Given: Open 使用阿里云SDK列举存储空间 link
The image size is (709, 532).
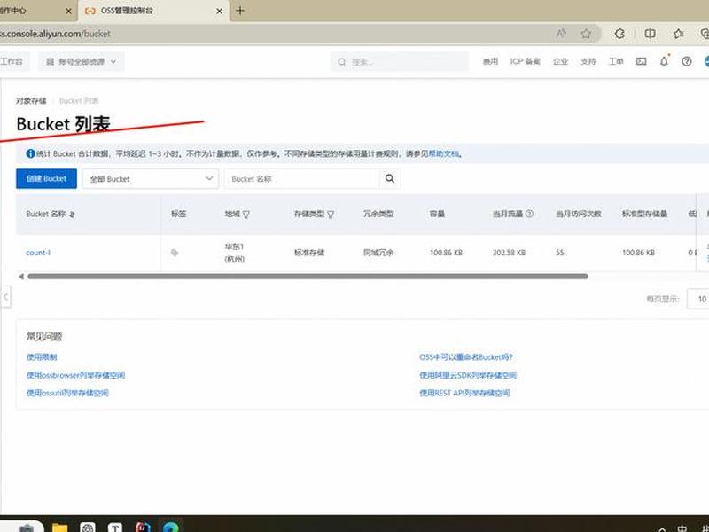Looking at the screenshot, I should [x=468, y=375].
